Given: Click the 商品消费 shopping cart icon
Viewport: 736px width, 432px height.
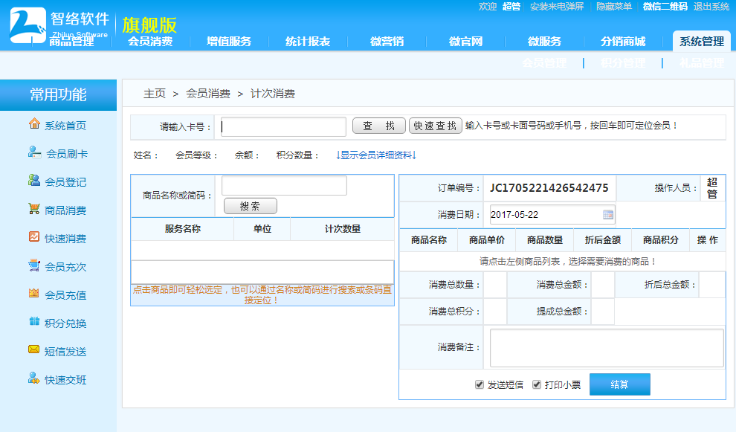Looking at the screenshot, I should coord(34,209).
